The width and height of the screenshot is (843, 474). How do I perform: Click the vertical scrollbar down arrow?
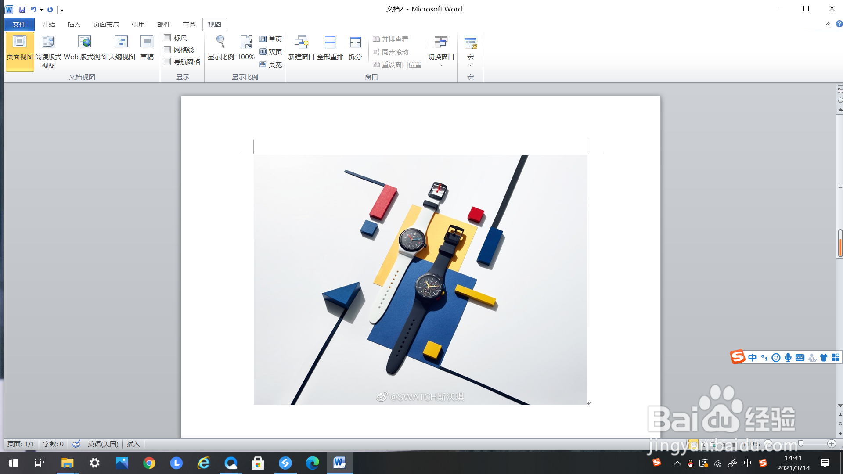pos(840,406)
